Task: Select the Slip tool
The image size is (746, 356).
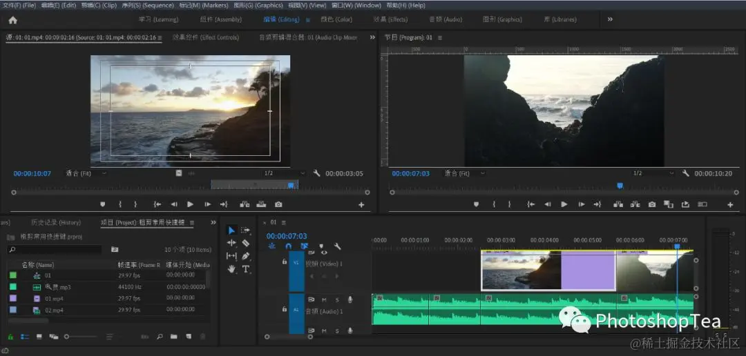Action: (231, 256)
